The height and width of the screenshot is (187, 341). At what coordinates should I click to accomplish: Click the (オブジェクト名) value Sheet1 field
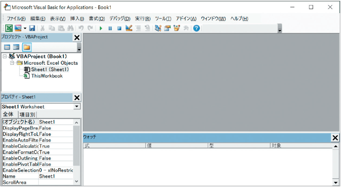click(56, 122)
